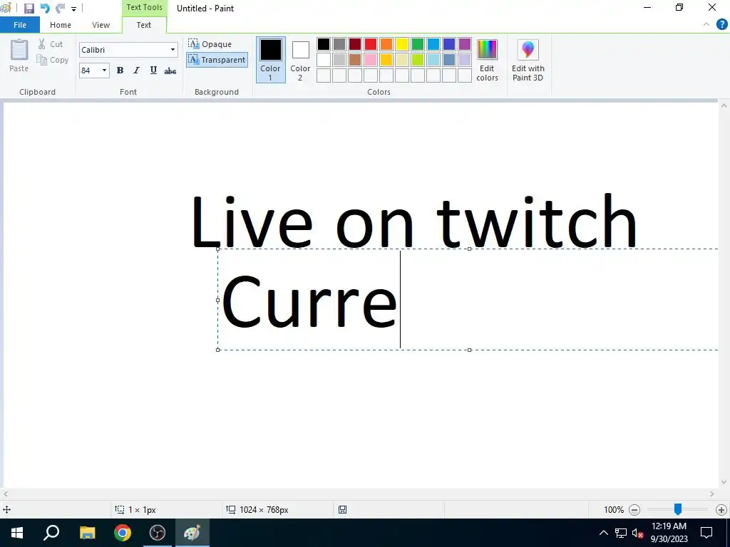This screenshot has height=547, width=730.
Task: Pick the yellow color swatch
Action: (x=402, y=44)
